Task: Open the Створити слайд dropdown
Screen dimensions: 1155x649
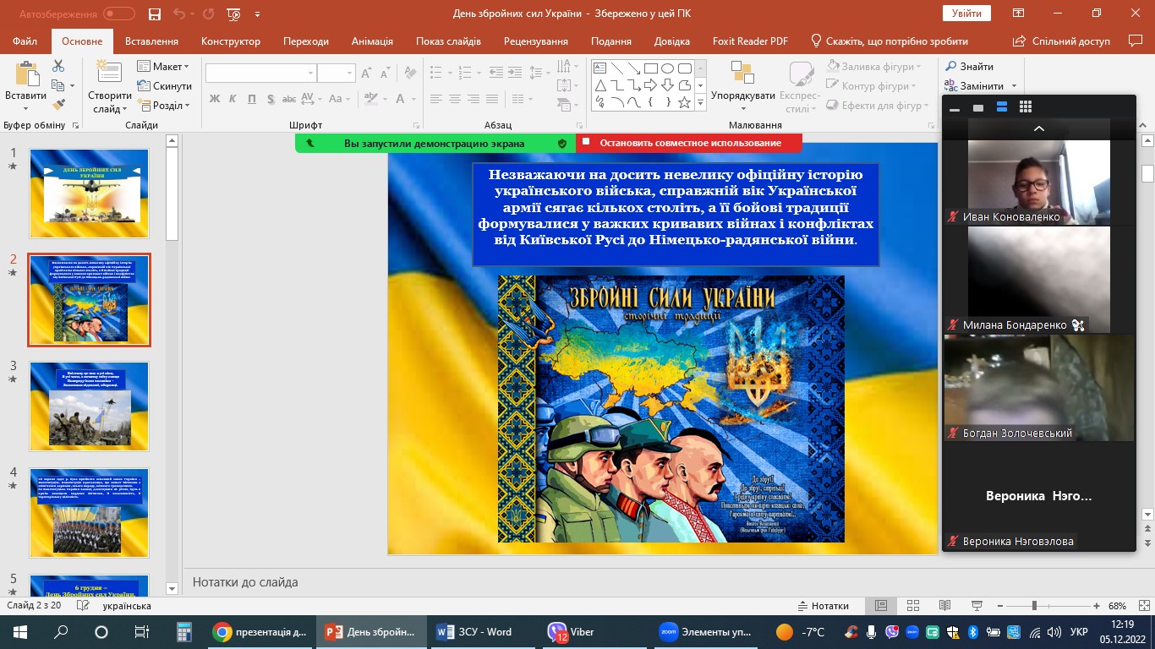Action: click(110, 102)
